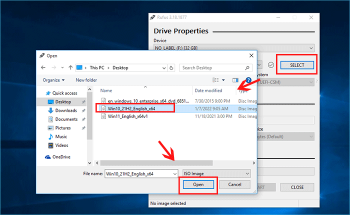350x215 pixels.
Task: Open Documents in the navigation pane
Action: pyautogui.click(x=63, y=119)
